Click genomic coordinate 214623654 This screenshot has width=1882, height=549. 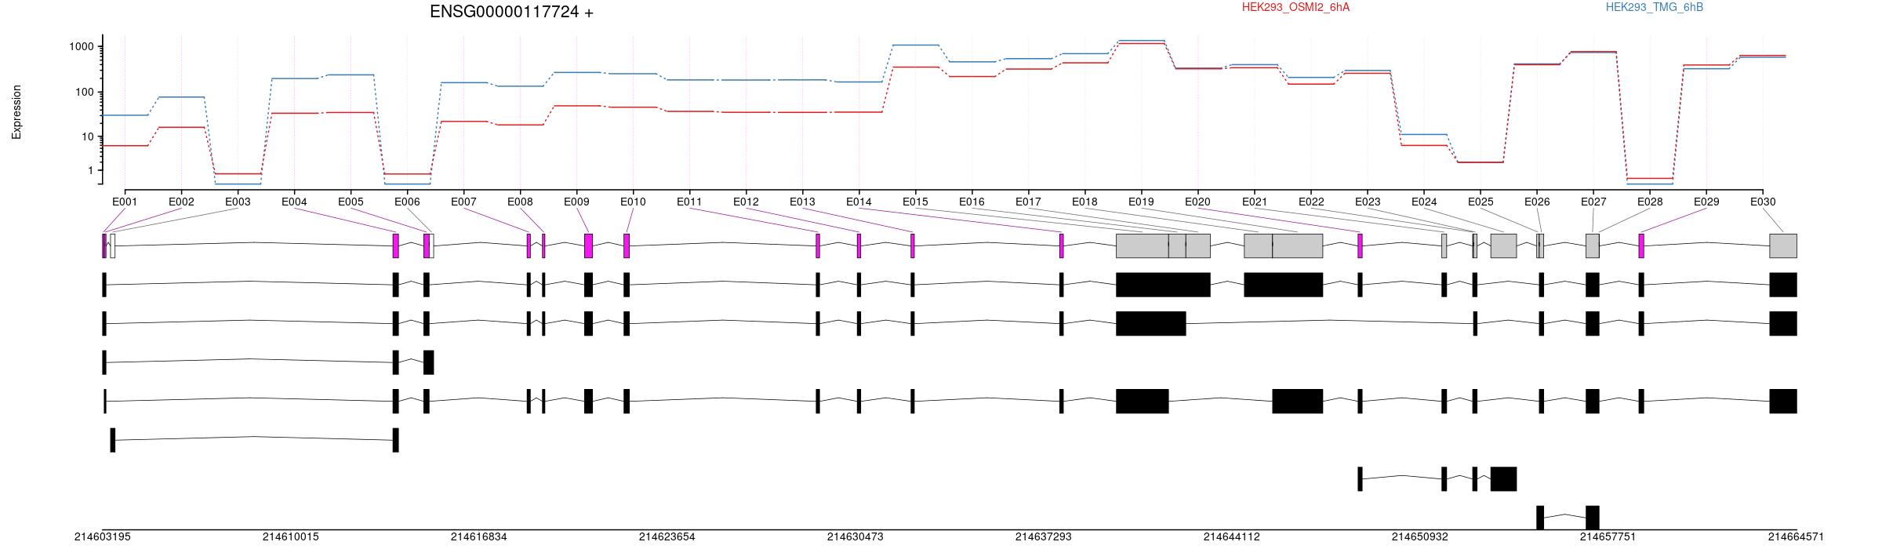(x=667, y=537)
